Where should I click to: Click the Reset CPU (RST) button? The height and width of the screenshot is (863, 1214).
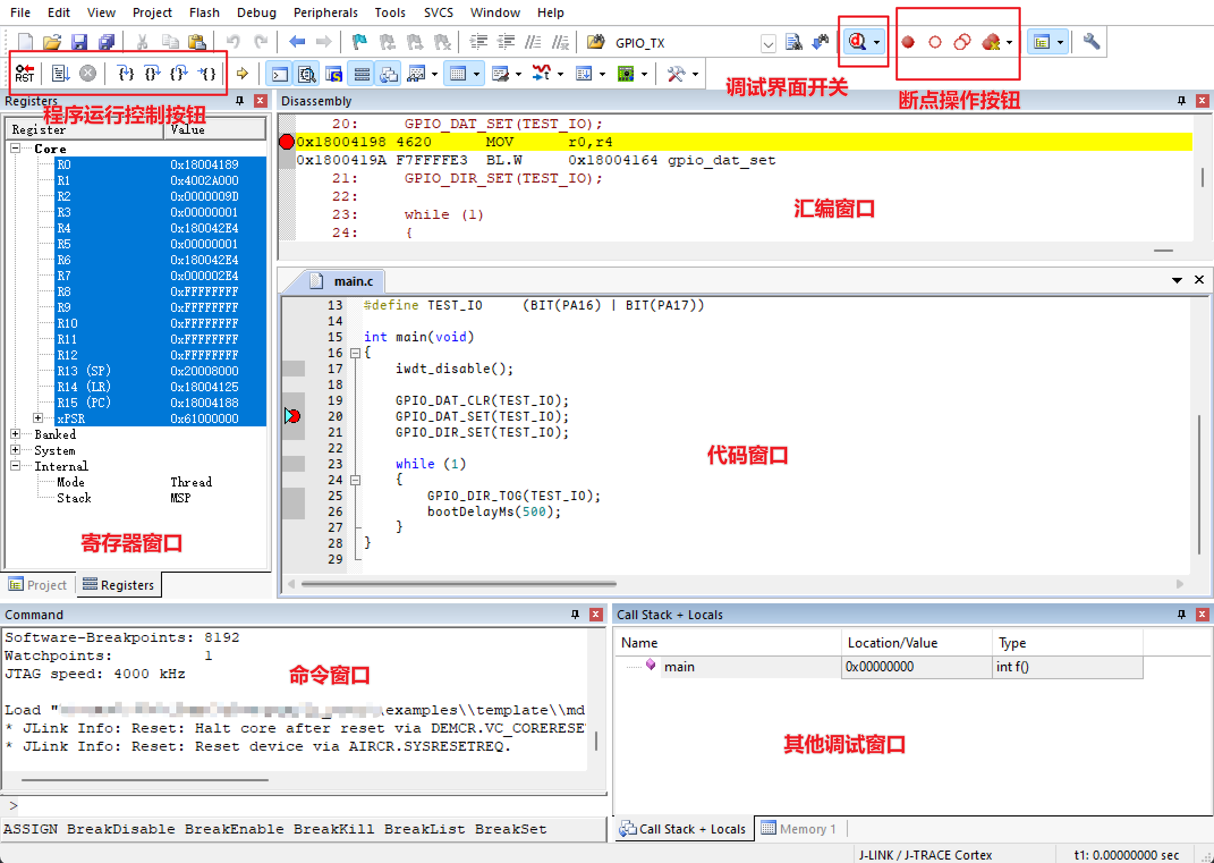(24, 74)
